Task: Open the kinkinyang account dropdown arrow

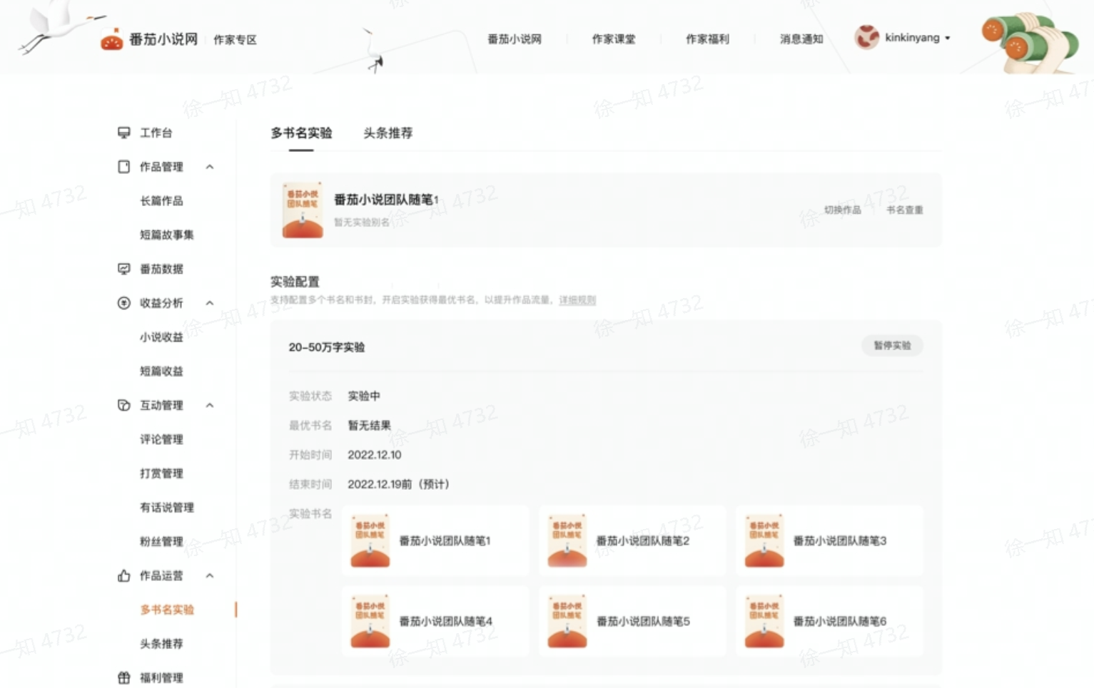Action: [x=948, y=38]
